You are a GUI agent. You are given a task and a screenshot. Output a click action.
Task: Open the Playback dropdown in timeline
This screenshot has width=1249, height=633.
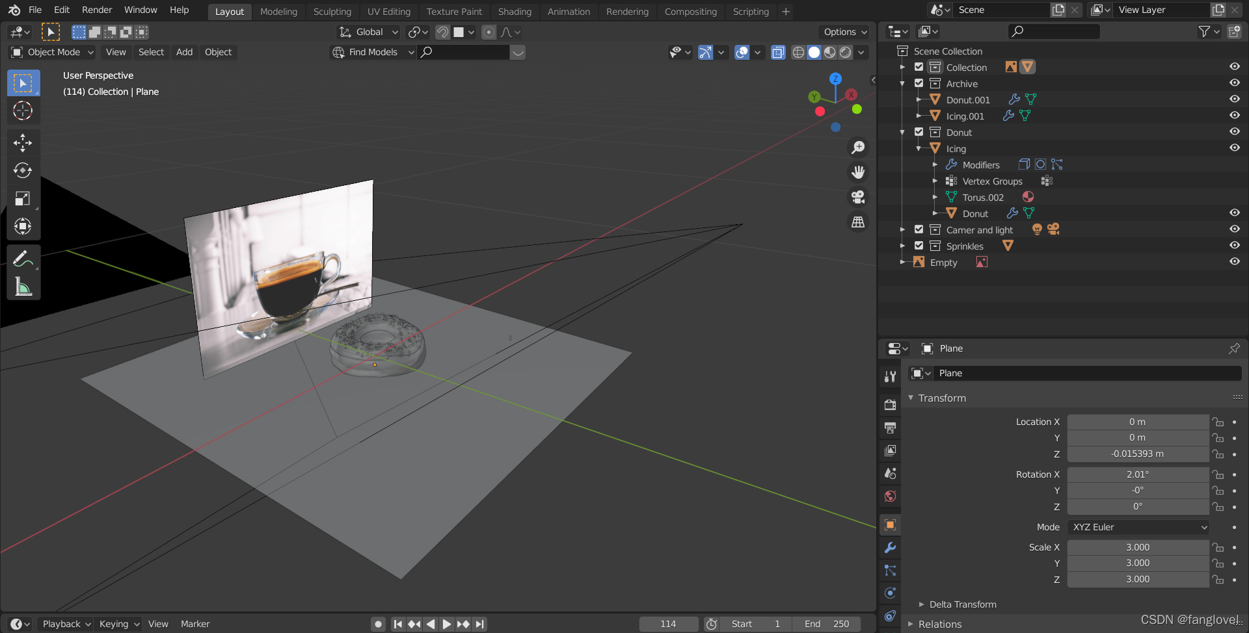click(x=66, y=624)
